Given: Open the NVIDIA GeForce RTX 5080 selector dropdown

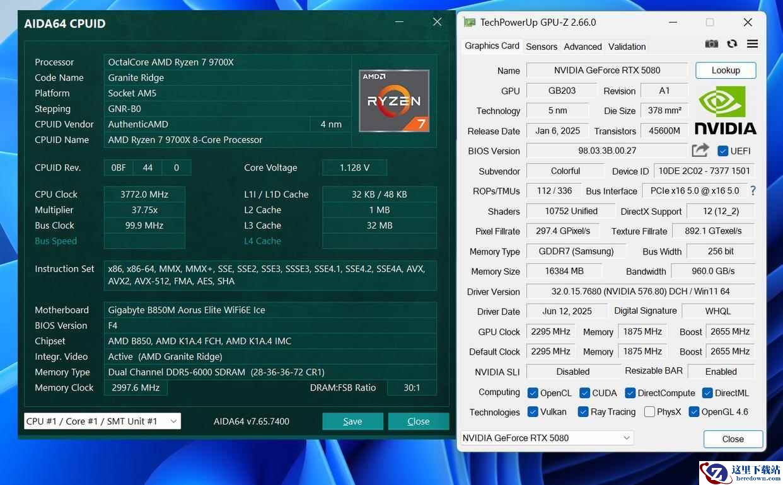Looking at the screenshot, I should coord(547,438).
